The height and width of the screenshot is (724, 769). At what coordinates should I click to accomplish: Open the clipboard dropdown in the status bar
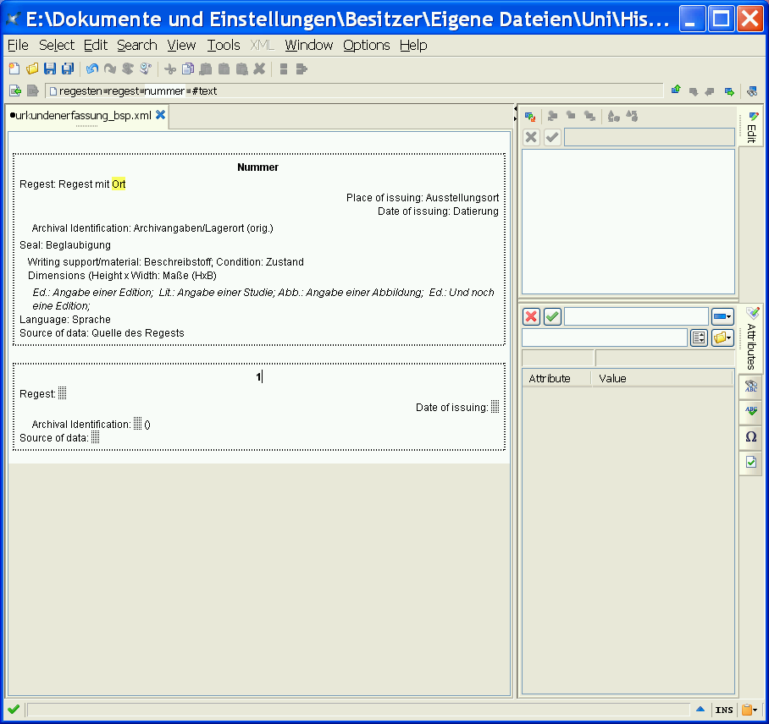pyautogui.click(x=749, y=710)
